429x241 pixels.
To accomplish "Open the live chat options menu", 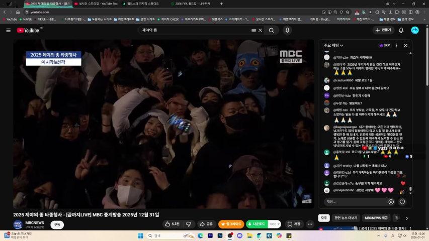I will pos(396,45).
